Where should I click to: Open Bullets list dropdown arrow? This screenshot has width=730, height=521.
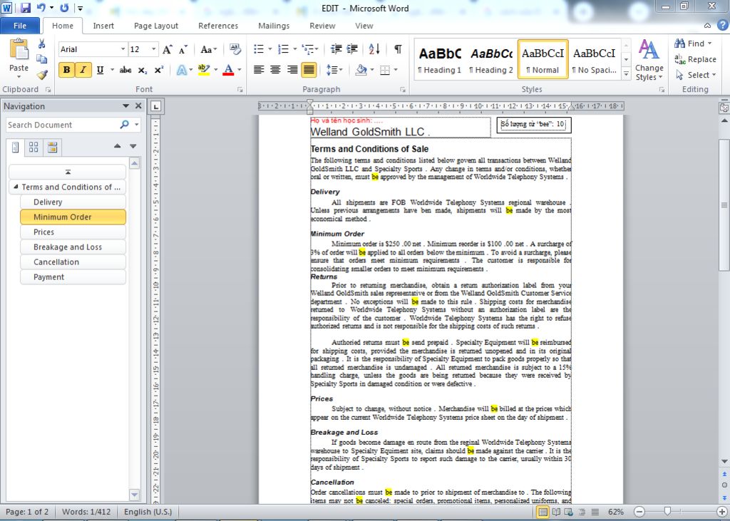pos(269,49)
